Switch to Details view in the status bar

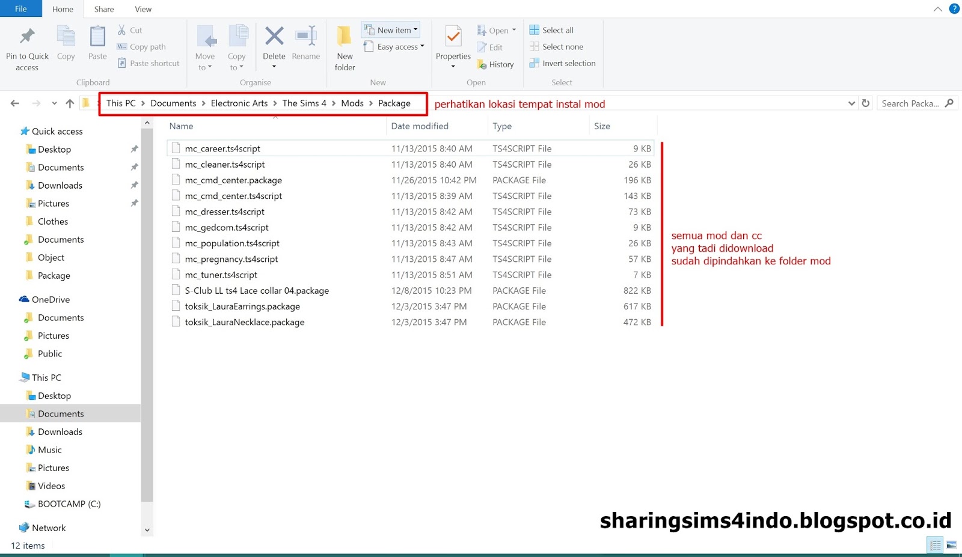936,545
